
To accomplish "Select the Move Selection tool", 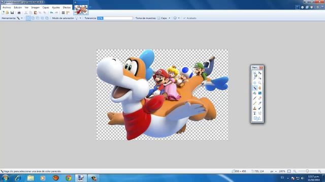I will pos(259,78).
